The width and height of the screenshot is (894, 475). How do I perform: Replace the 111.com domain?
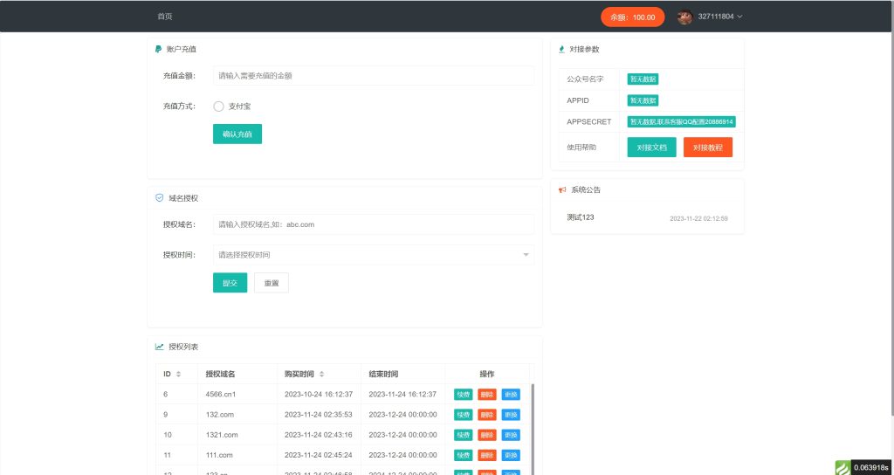tap(511, 456)
